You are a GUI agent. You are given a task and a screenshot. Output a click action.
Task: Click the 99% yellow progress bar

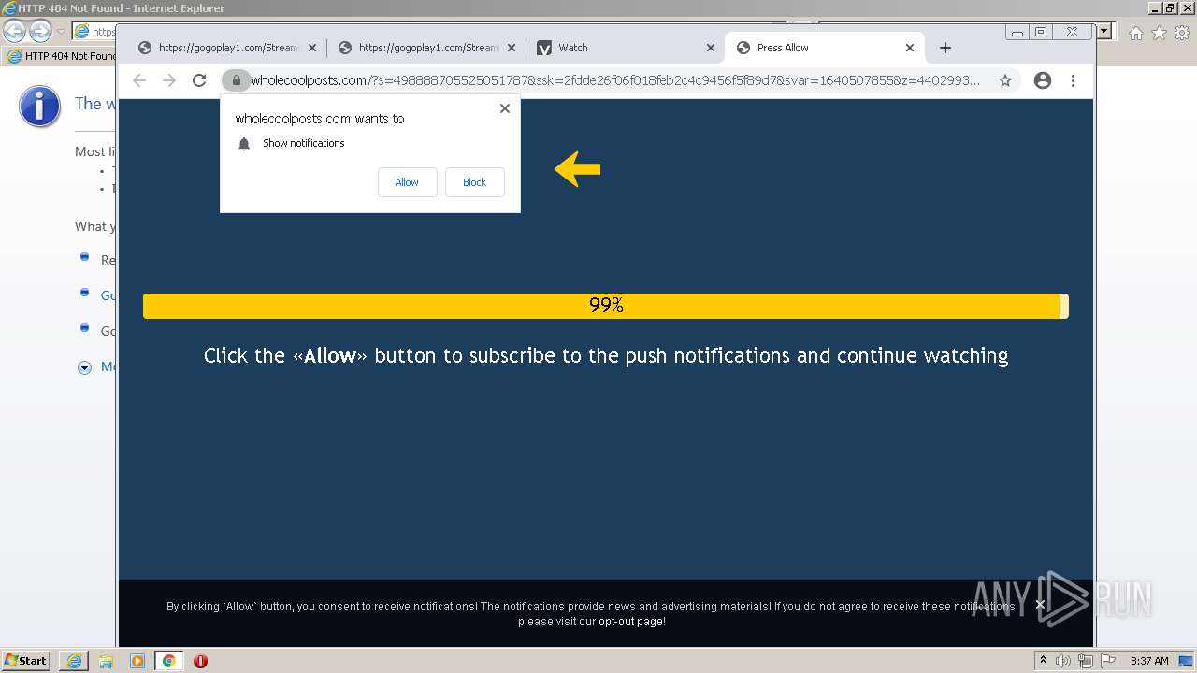606,306
